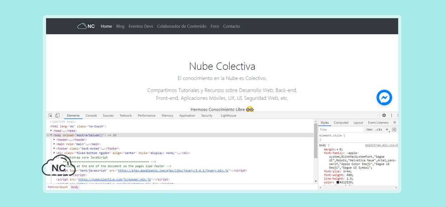The image size is (446, 207).
Task: Collapse the body element node
Action: (x=51, y=135)
